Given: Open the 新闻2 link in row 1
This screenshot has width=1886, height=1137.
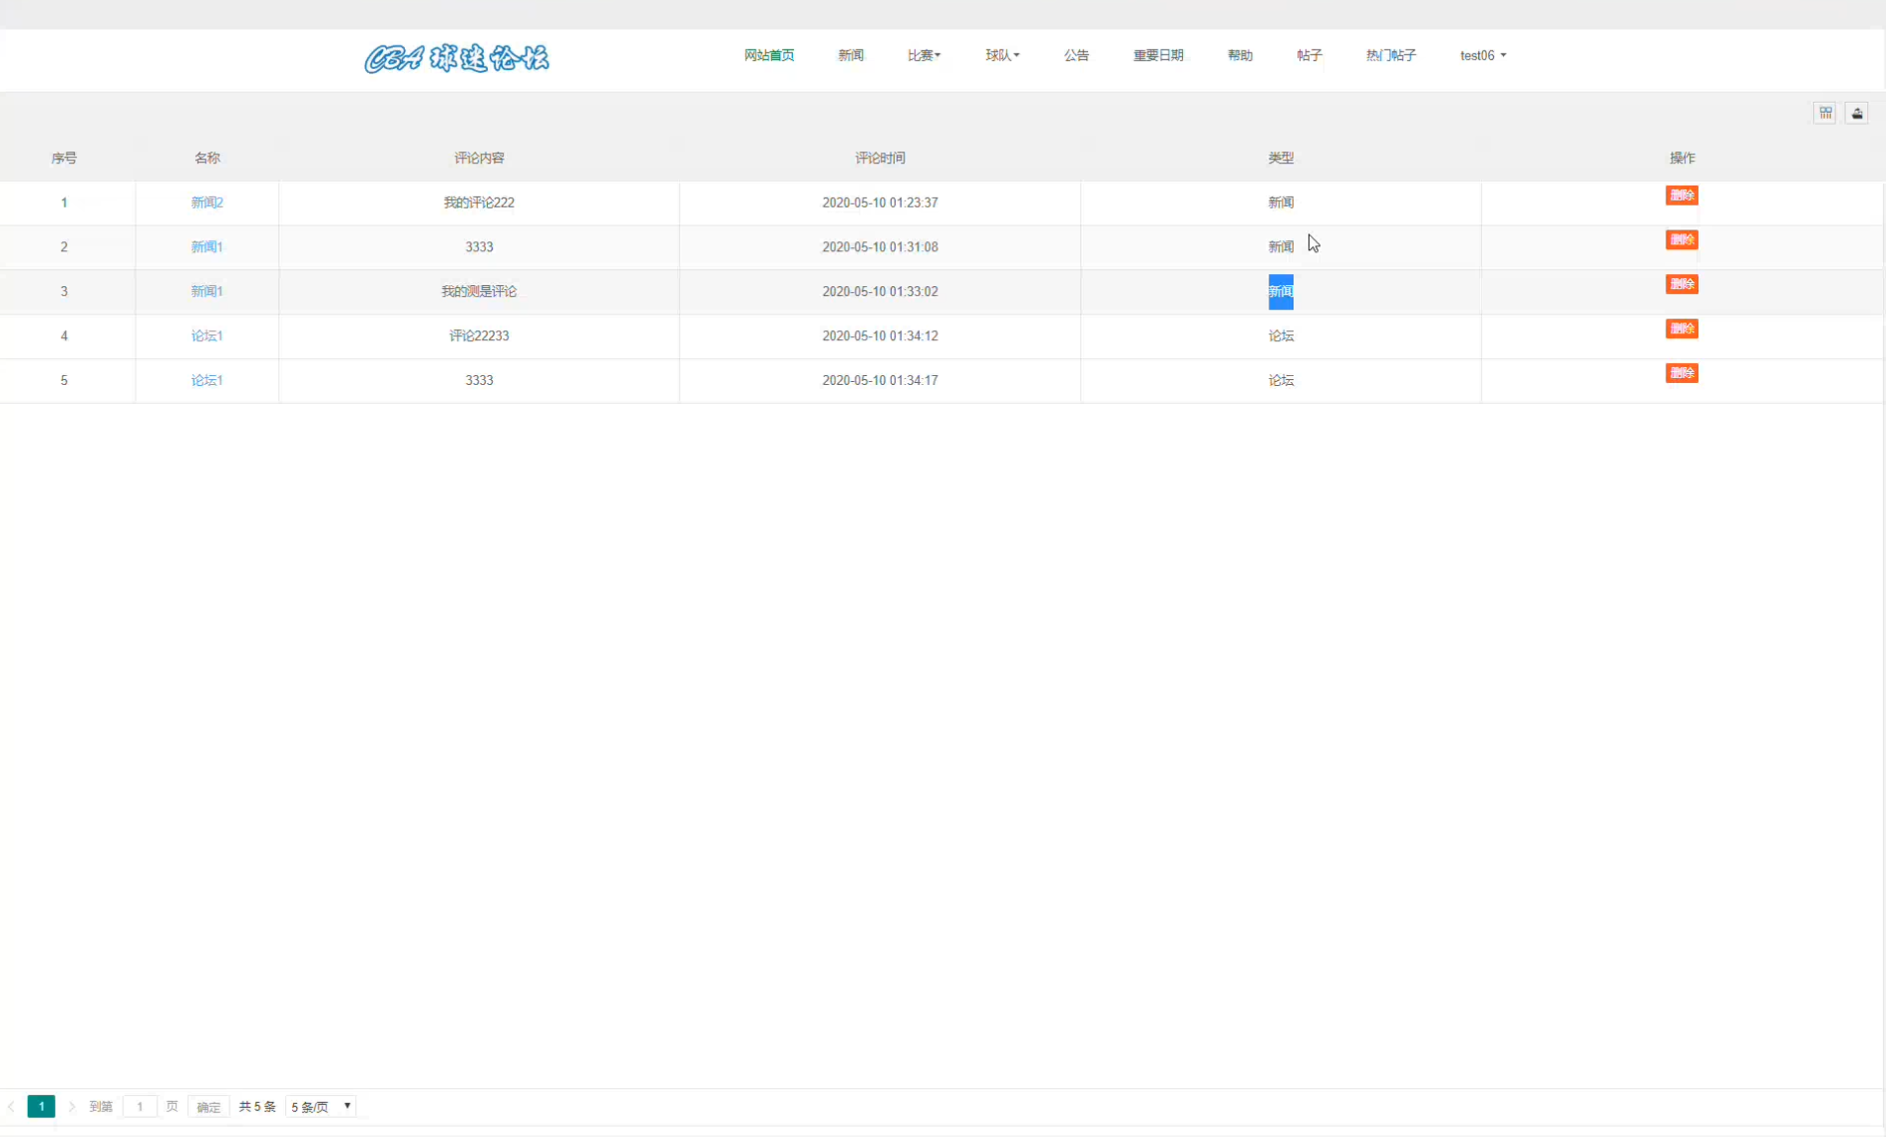Looking at the screenshot, I should (206, 202).
